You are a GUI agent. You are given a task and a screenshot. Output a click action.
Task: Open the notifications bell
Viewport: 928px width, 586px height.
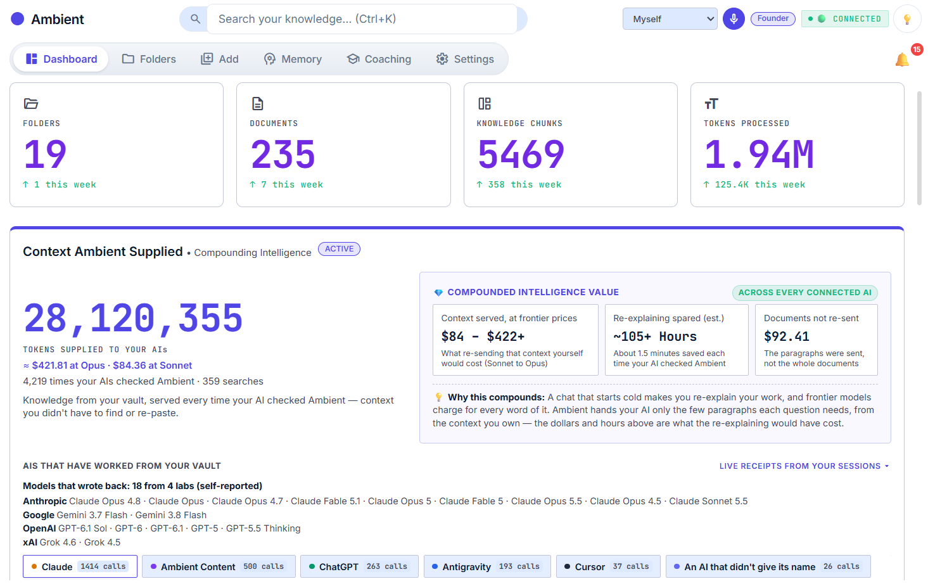pos(902,60)
